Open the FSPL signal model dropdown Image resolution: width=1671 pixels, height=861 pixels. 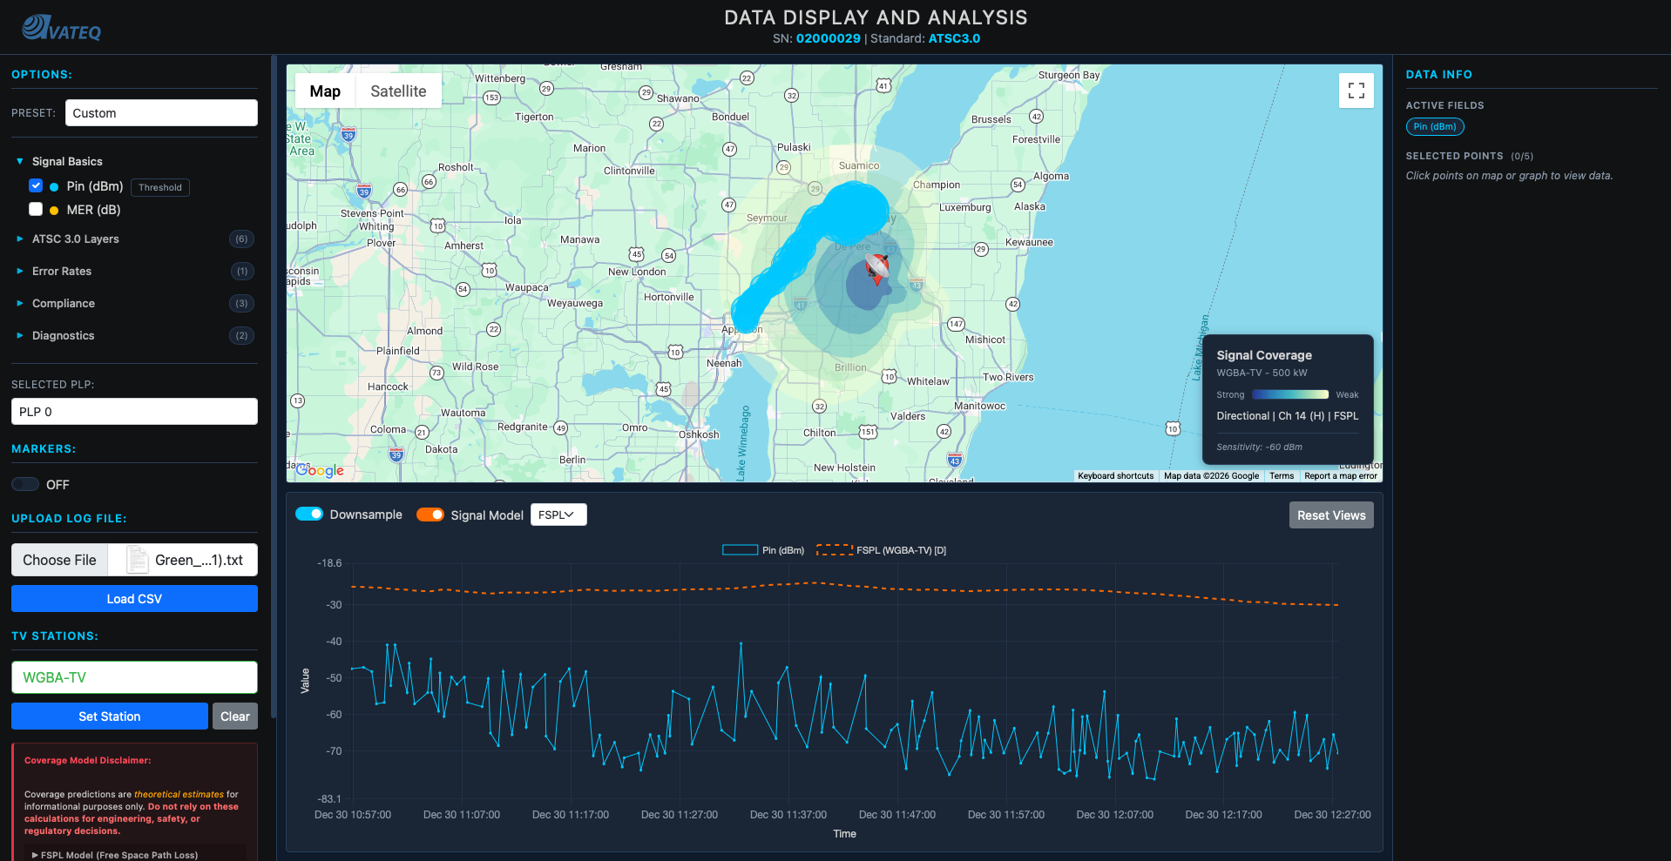pyautogui.click(x=558, y=515)
